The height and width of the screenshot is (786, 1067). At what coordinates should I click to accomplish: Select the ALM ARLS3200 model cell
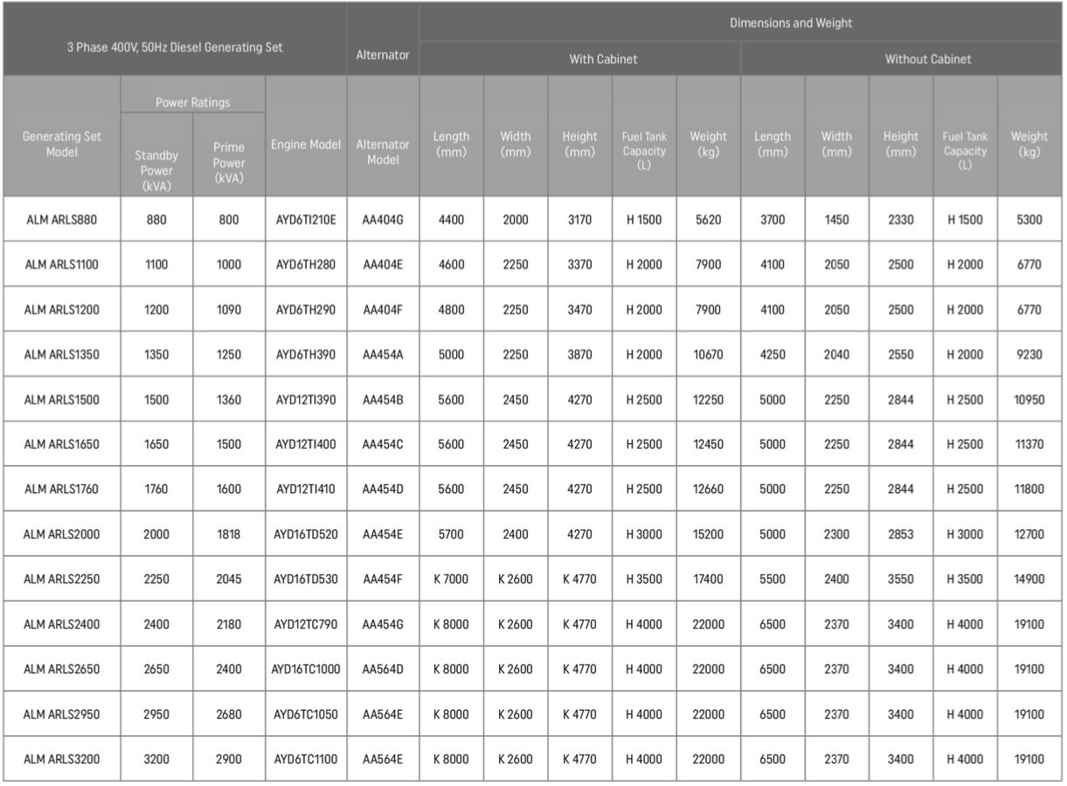coord(61,759)
